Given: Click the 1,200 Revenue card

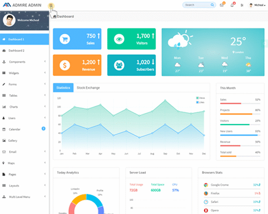Looking at the screenshot, I should tap(77, 65).
